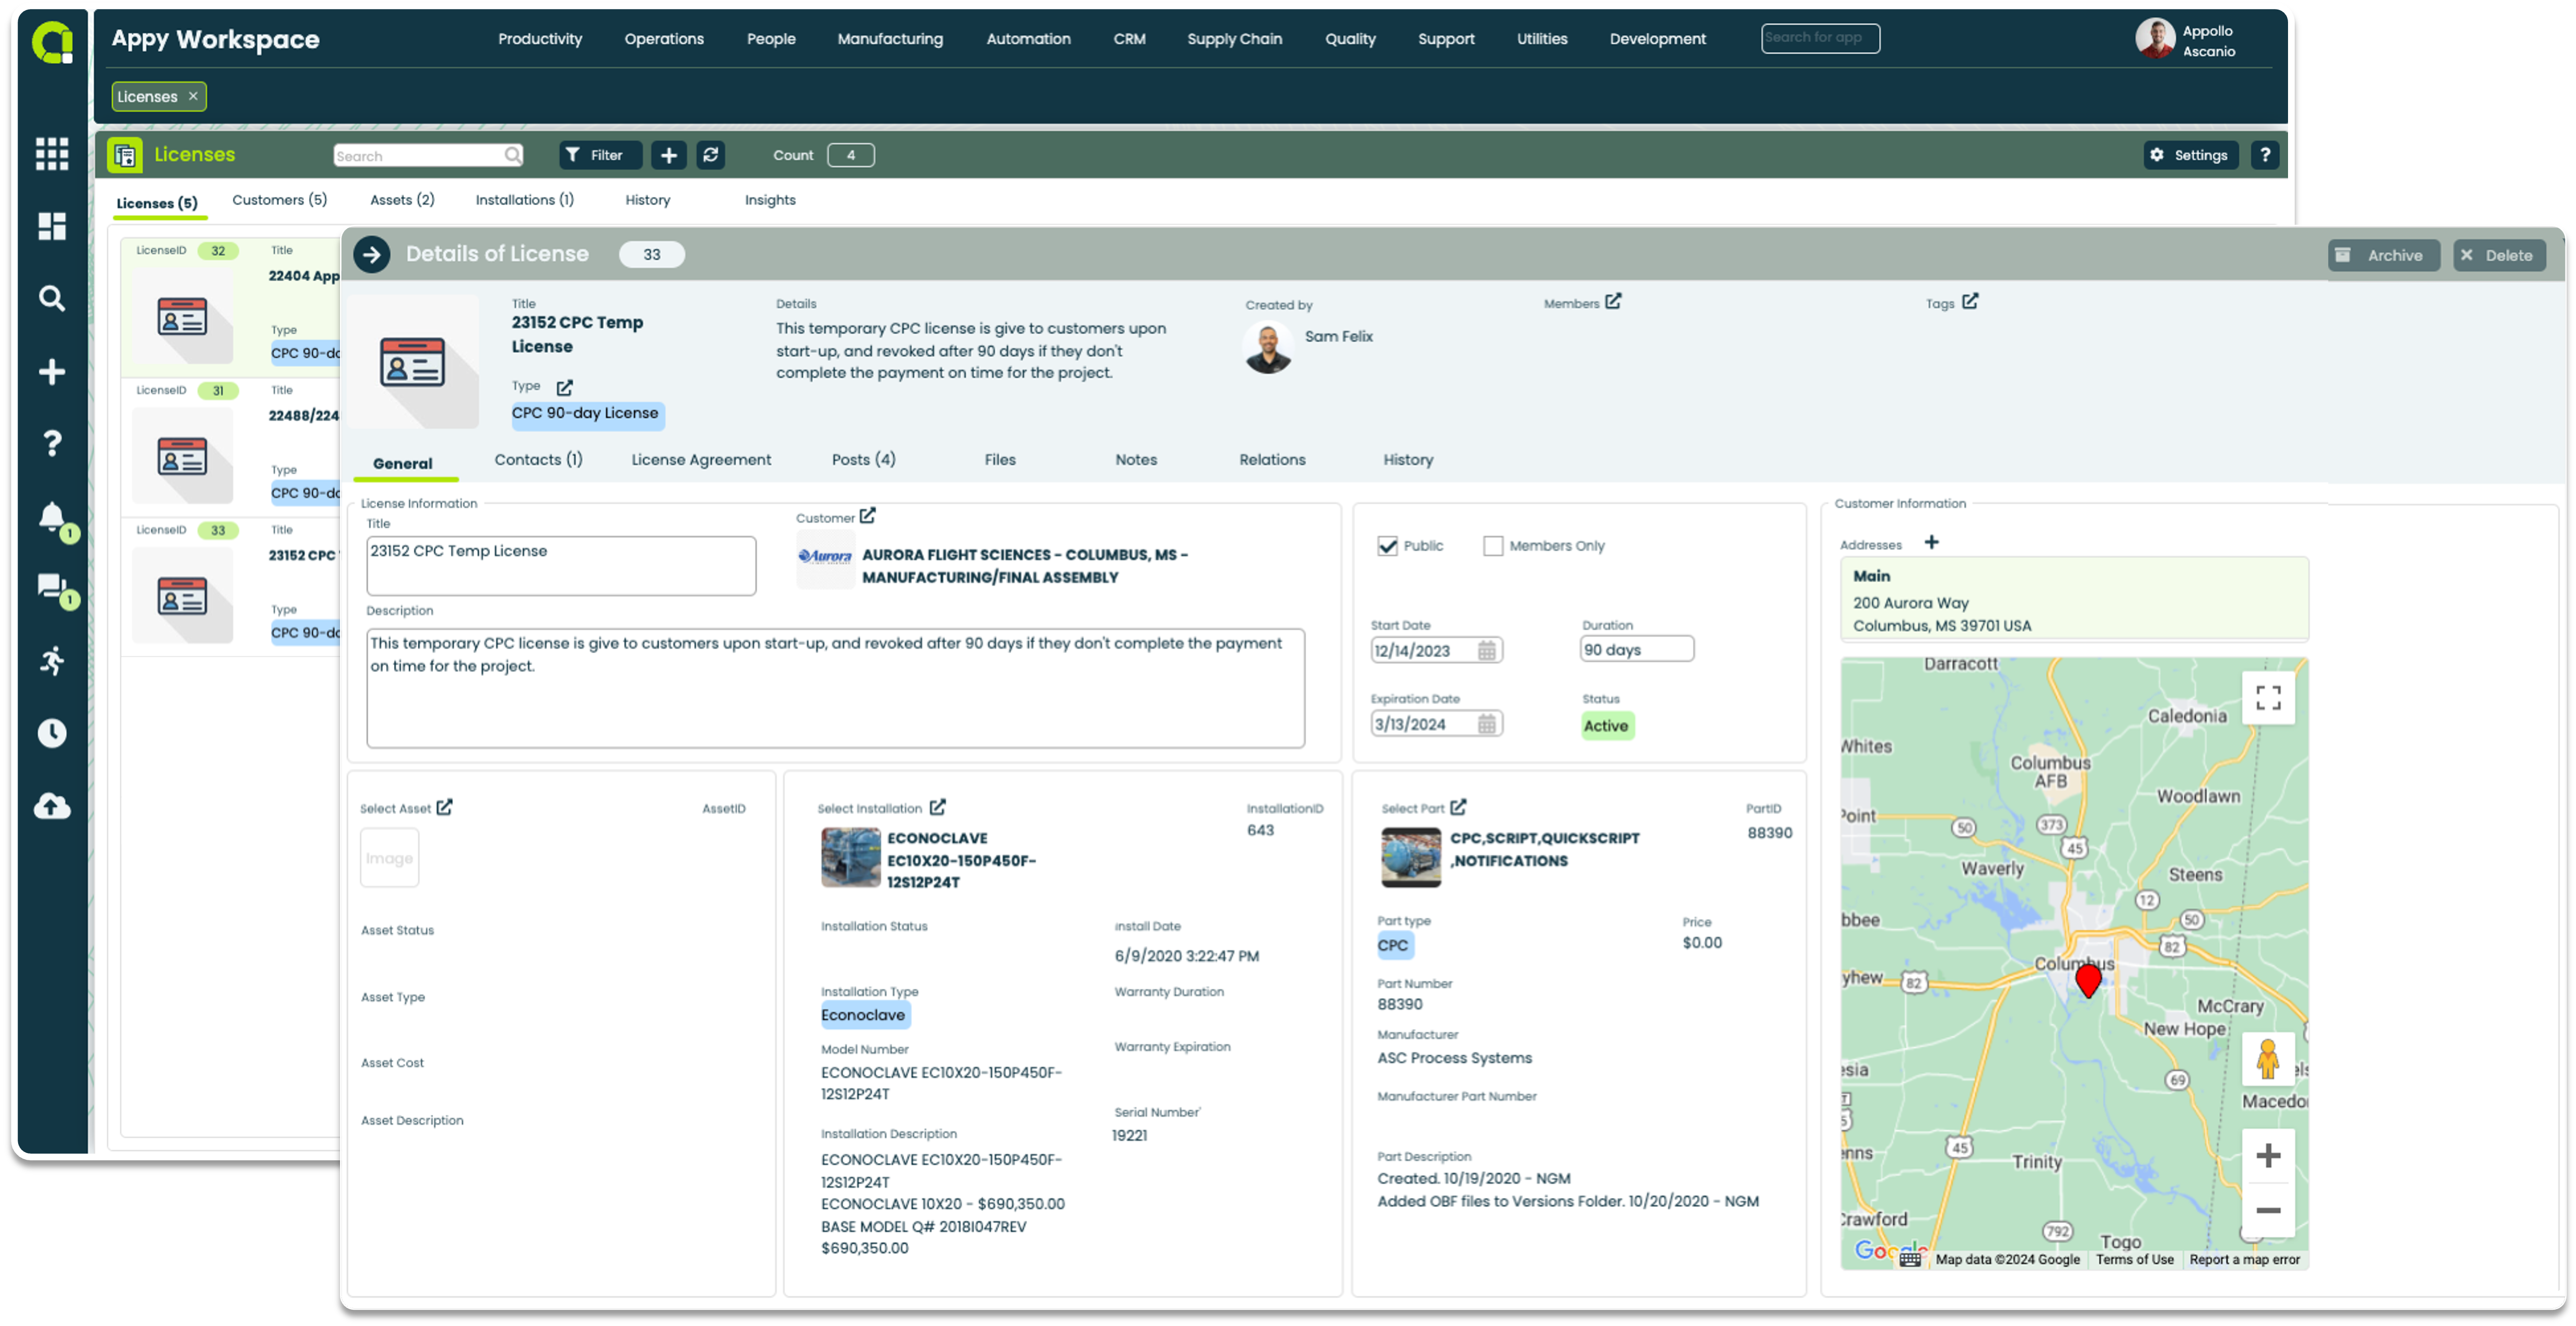Switch to the Installations (1) tab
Viewport: 2576px width, 1326px height.
point(524,200)
